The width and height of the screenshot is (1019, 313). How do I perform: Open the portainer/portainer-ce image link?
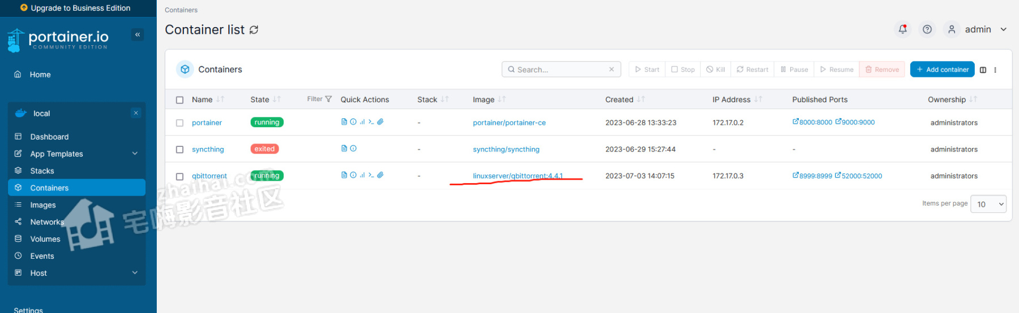(x=509, y=123)
